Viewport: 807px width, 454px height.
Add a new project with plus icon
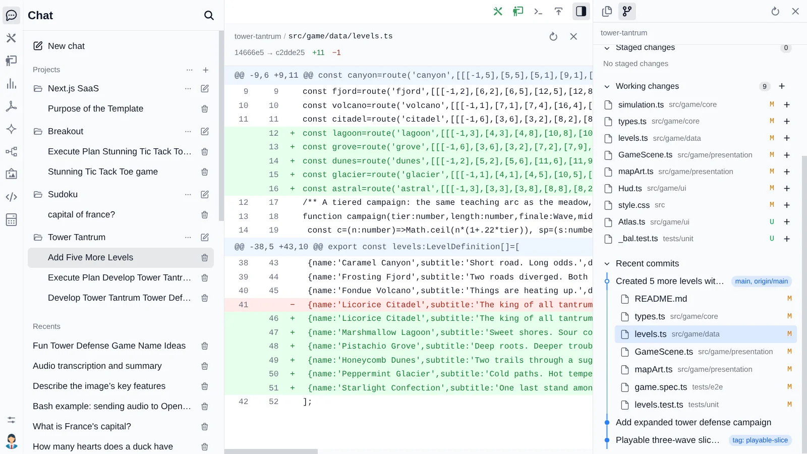click(206, 70)
